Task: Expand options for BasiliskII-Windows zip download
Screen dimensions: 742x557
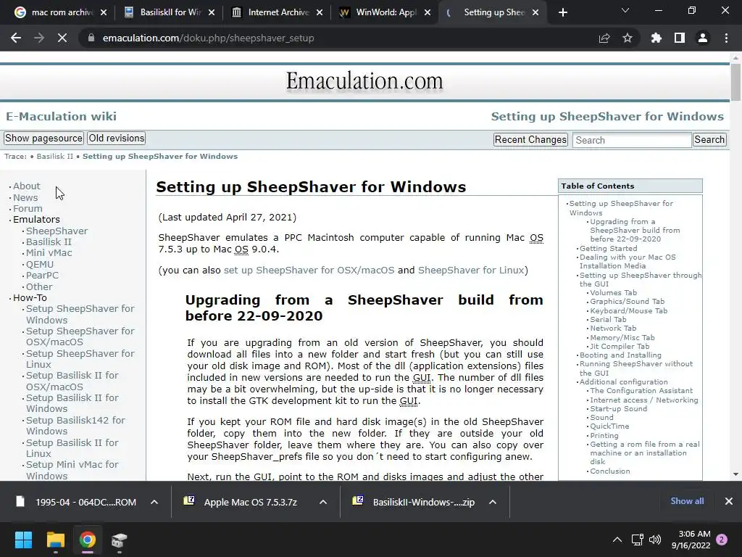Action: [x=493, y=502]
